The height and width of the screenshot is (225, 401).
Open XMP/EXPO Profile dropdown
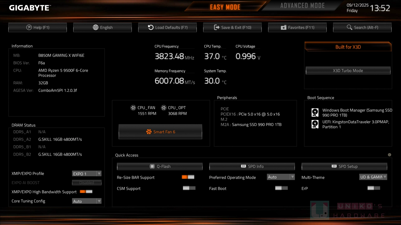[x=87, y=174]
